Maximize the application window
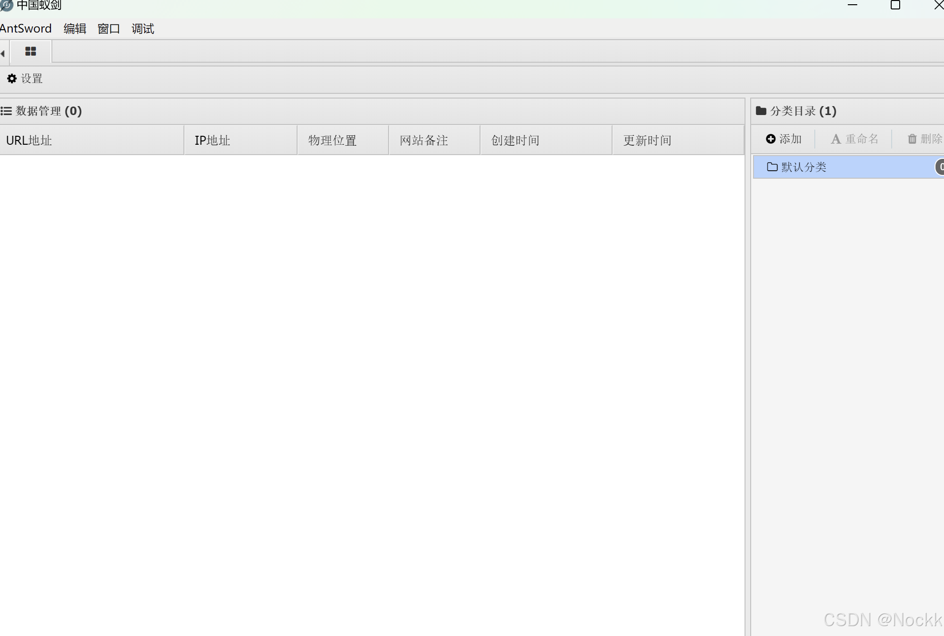944x636 pixels. tap(895, 5)
